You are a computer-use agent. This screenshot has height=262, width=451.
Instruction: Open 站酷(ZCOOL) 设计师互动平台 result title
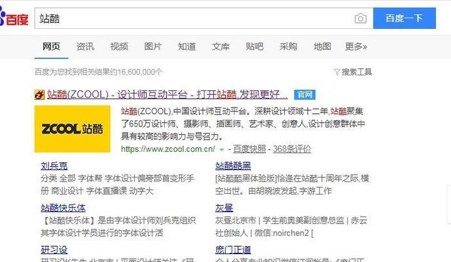[x=168, y=94]
